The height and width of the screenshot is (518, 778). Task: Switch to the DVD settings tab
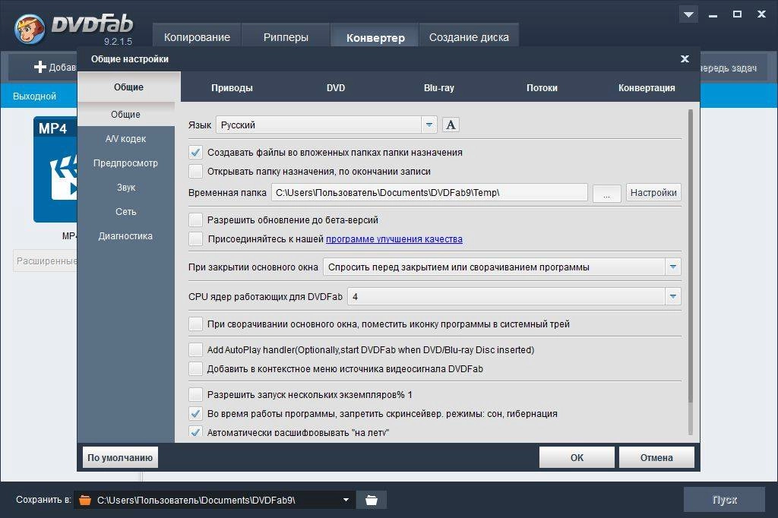coord(336,88)
